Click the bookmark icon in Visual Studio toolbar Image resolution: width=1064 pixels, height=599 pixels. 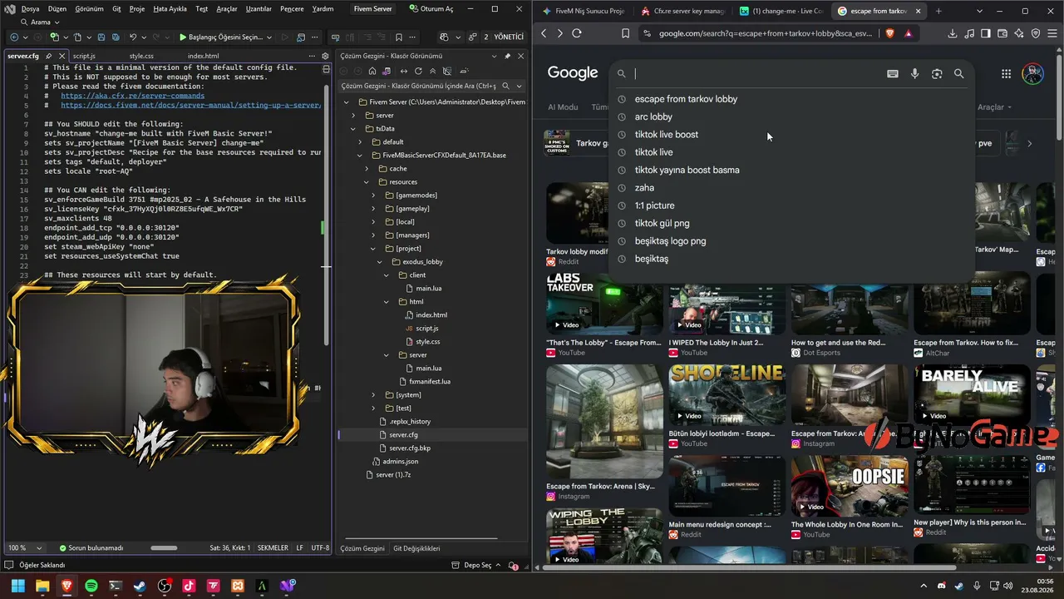pos(399,37)
